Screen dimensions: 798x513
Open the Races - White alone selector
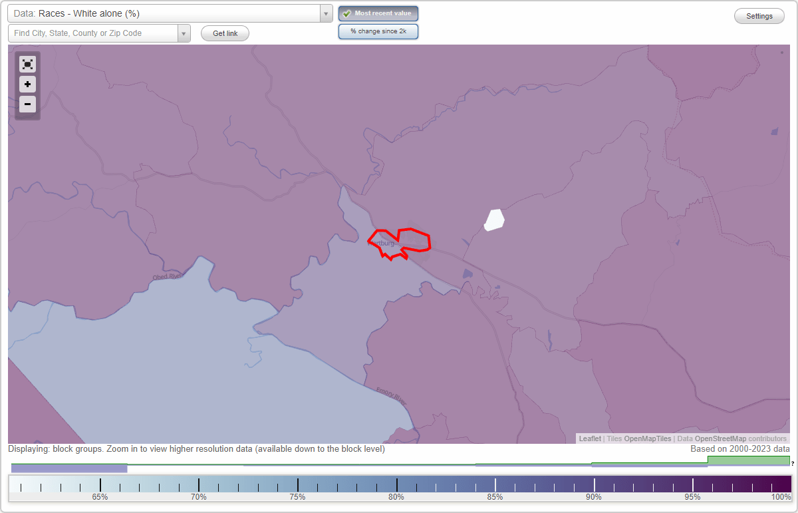pyautogui.click(x=166, y=13)
